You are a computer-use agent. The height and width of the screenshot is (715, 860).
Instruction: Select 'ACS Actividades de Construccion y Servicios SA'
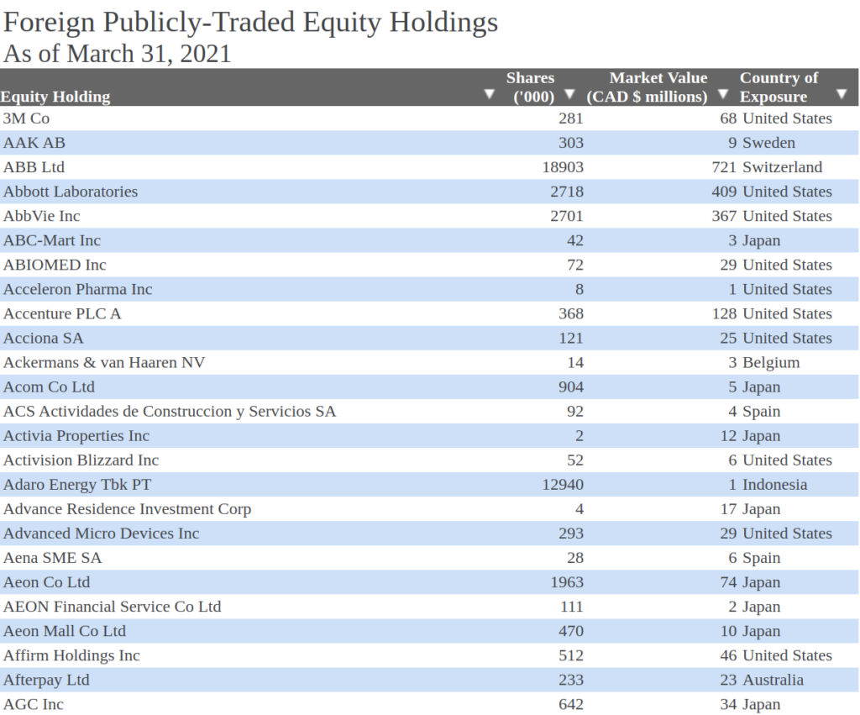click(x=170, y=412)
